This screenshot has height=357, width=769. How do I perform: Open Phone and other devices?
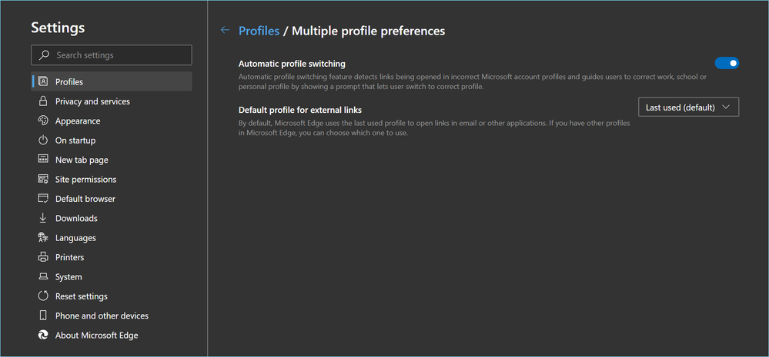click(102, 316)
